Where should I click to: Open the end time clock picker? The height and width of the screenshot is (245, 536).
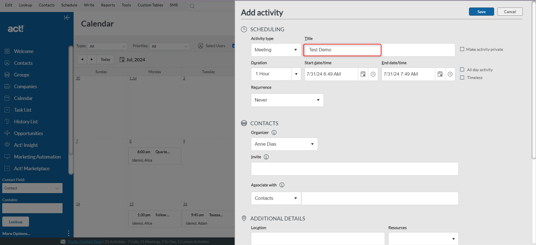click(x=450, y=74)
